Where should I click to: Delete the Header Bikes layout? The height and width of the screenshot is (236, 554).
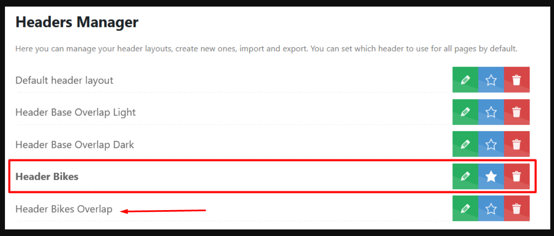coord(517,176)
